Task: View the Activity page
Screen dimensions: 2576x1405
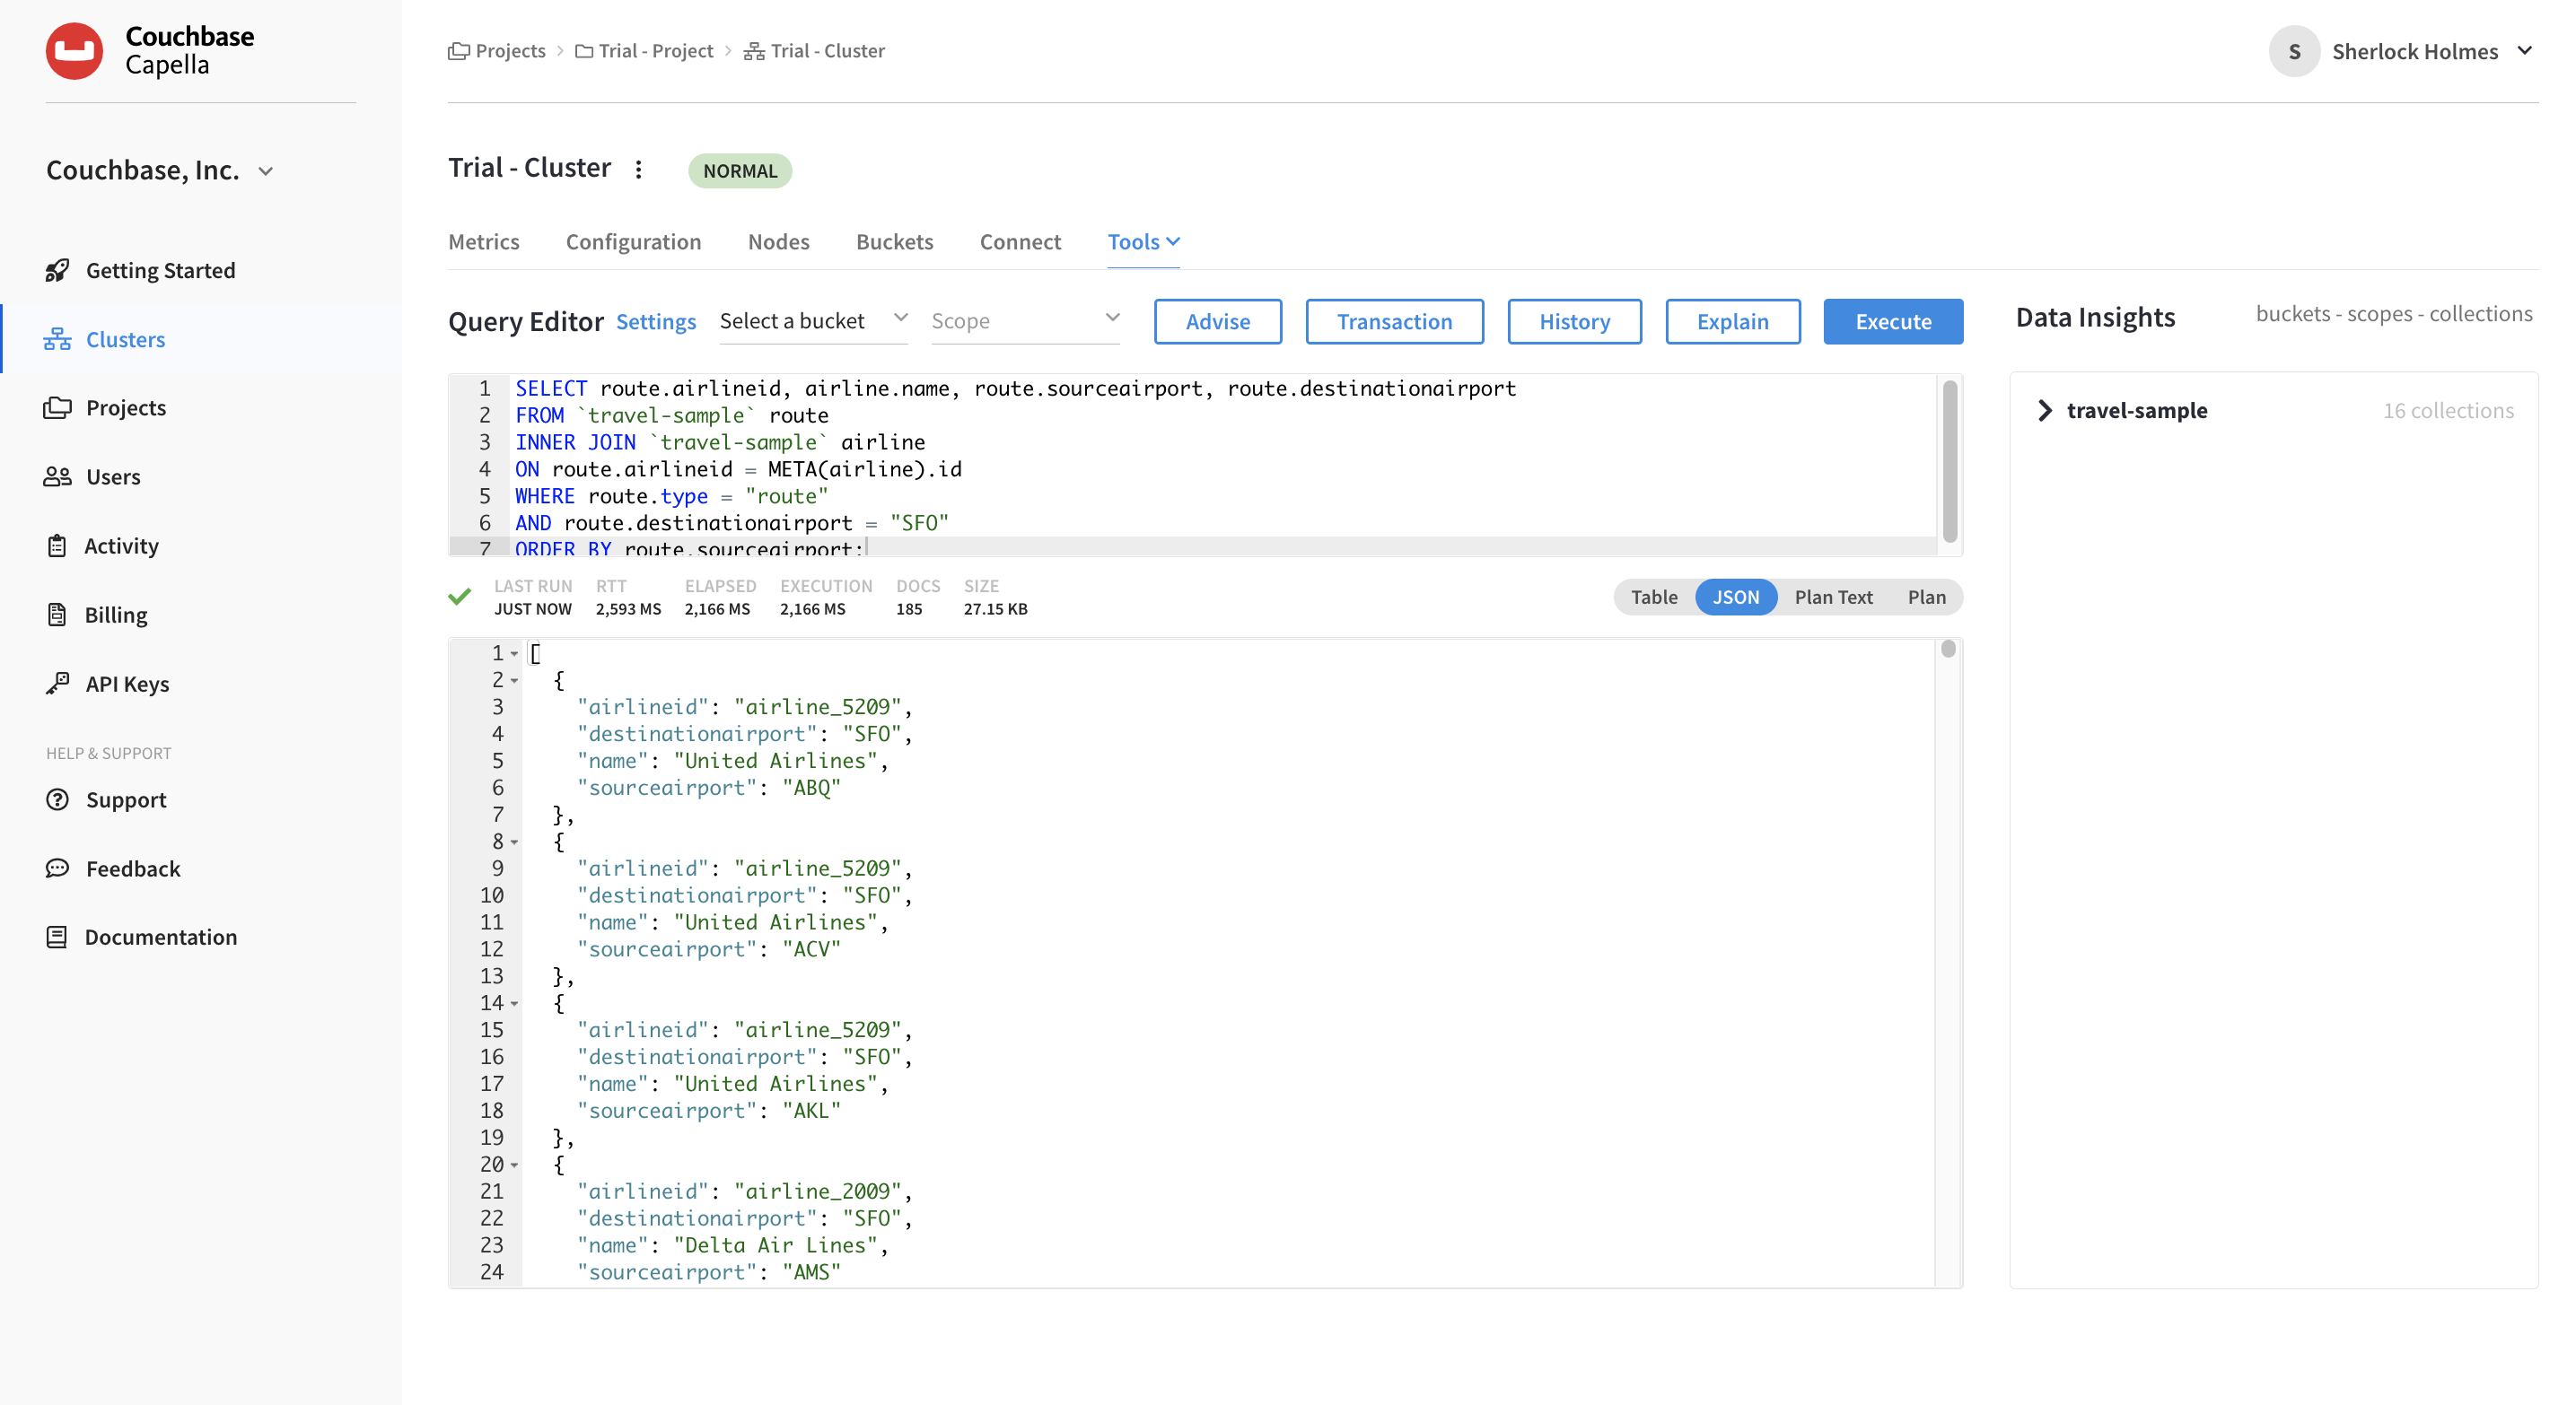Action: tap(121, 545)
